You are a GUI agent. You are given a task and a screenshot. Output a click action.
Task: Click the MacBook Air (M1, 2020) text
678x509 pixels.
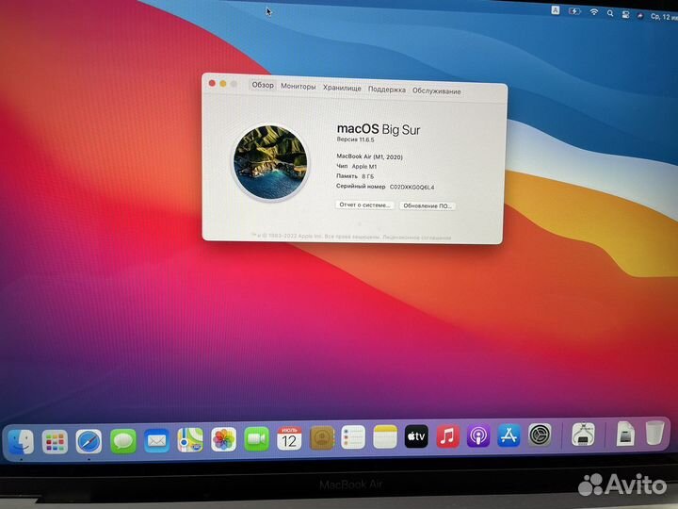click(x=370, y=156)
